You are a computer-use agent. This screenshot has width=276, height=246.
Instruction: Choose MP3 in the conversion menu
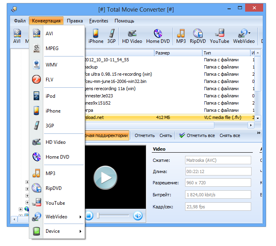pos(57,173)
